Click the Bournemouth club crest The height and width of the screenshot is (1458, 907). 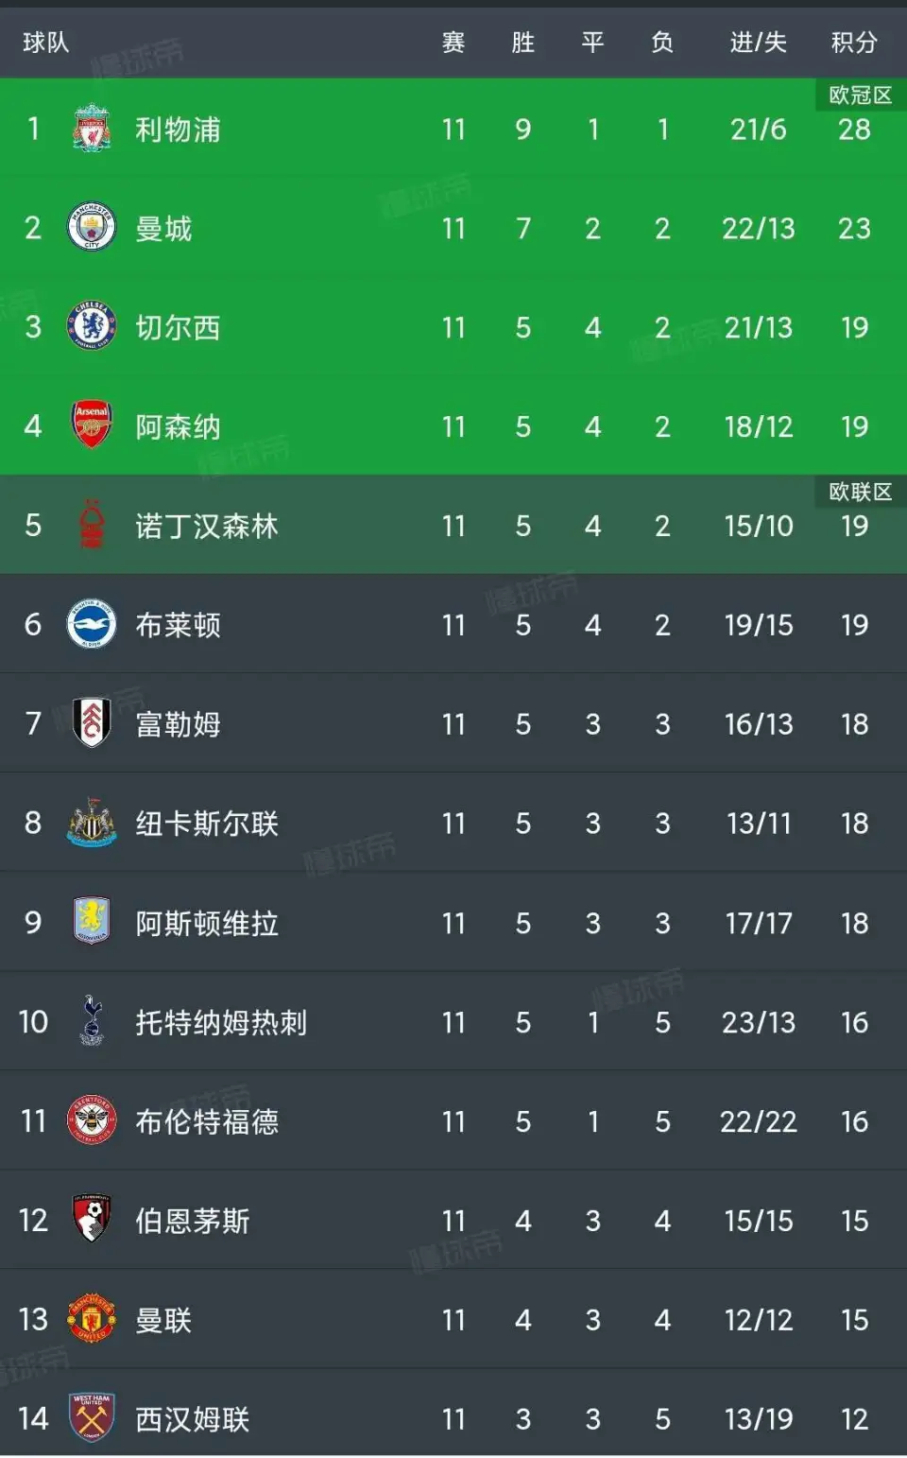(92, 1221)
